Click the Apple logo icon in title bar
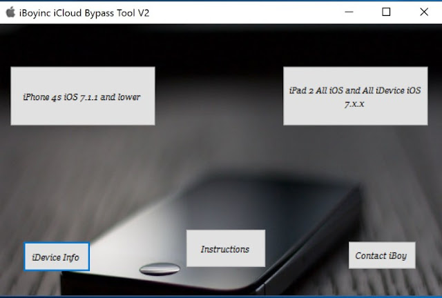The image size is (442, 298). click(x=10, y=12)
